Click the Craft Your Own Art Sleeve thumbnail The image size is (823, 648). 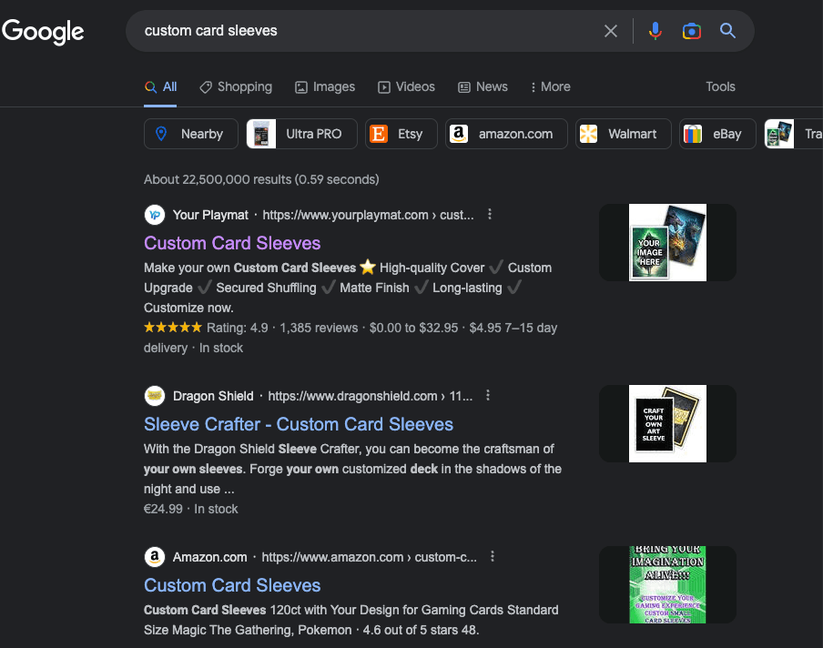coord(667,423)
